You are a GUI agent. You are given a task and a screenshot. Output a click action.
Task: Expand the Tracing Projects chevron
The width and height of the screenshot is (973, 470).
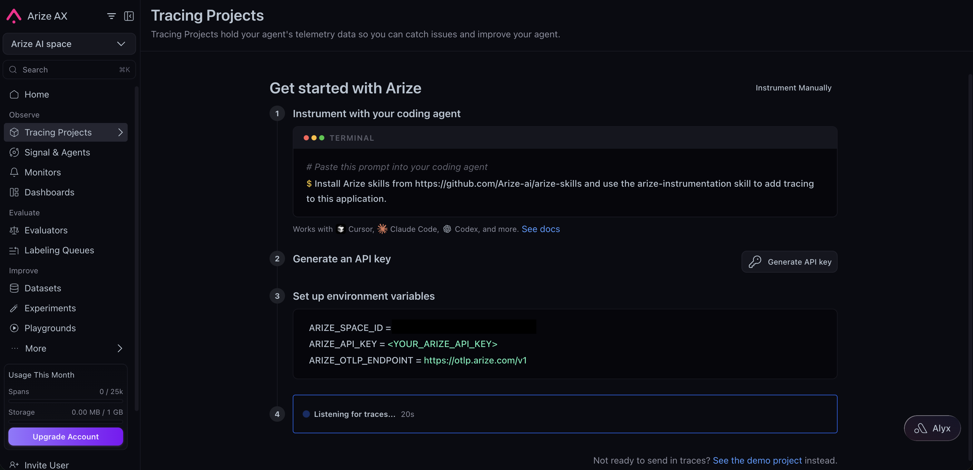click(x=121, y=132)
